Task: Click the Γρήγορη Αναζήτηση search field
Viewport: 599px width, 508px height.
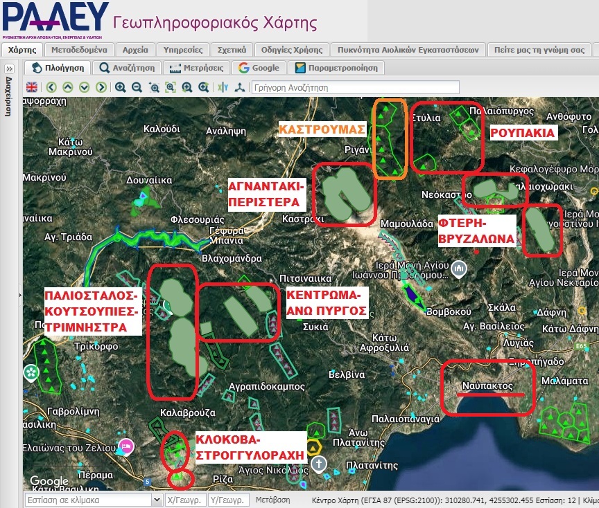Action: (355, 88)
